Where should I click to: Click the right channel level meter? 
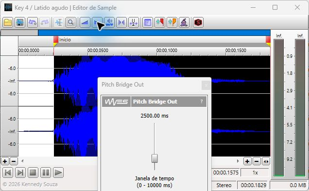pos(300,107)
